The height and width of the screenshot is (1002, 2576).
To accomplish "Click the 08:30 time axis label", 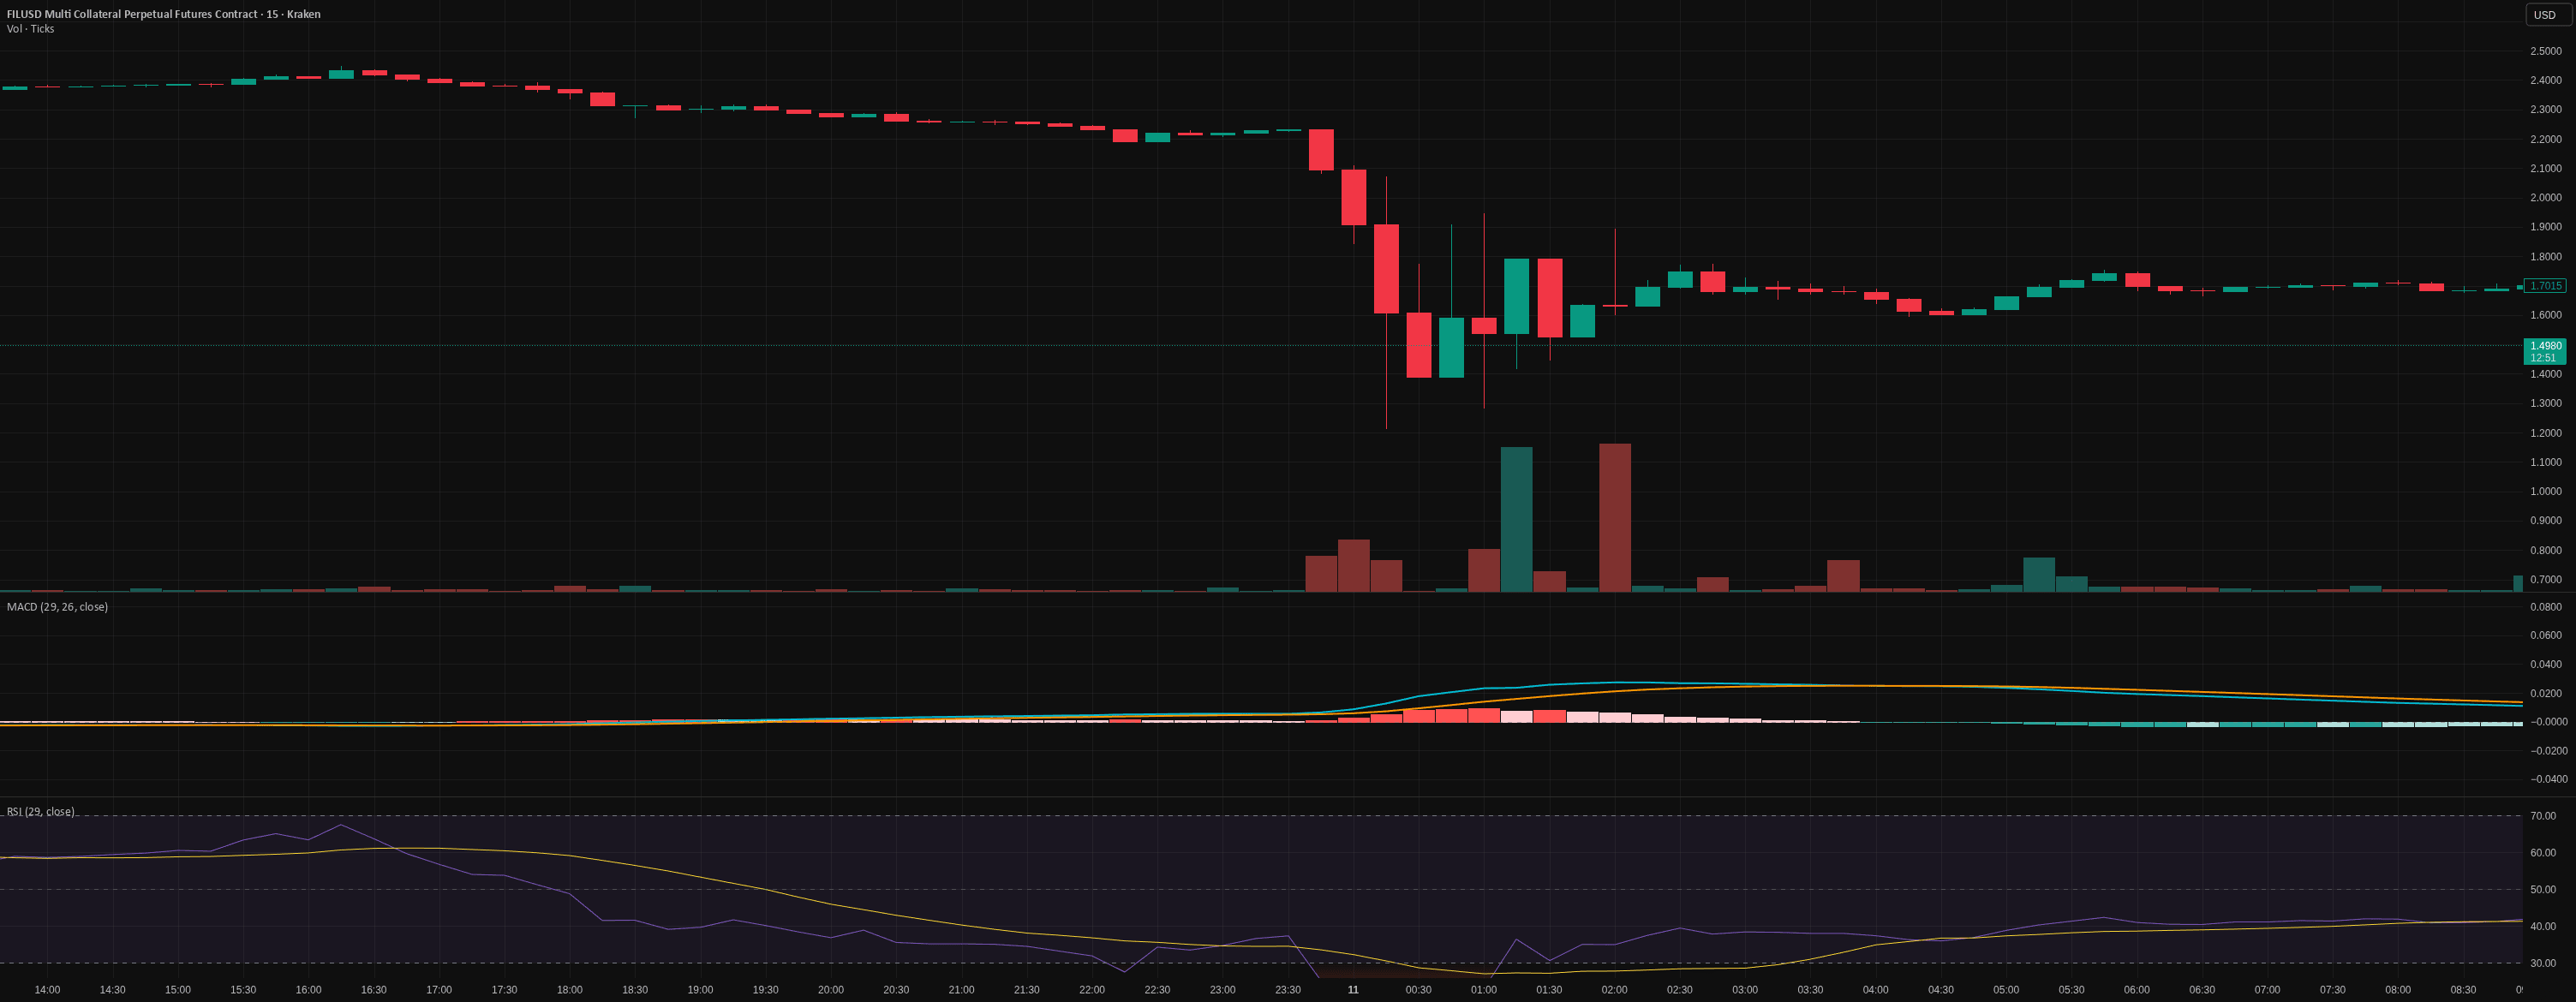I will click(2462, 990).
